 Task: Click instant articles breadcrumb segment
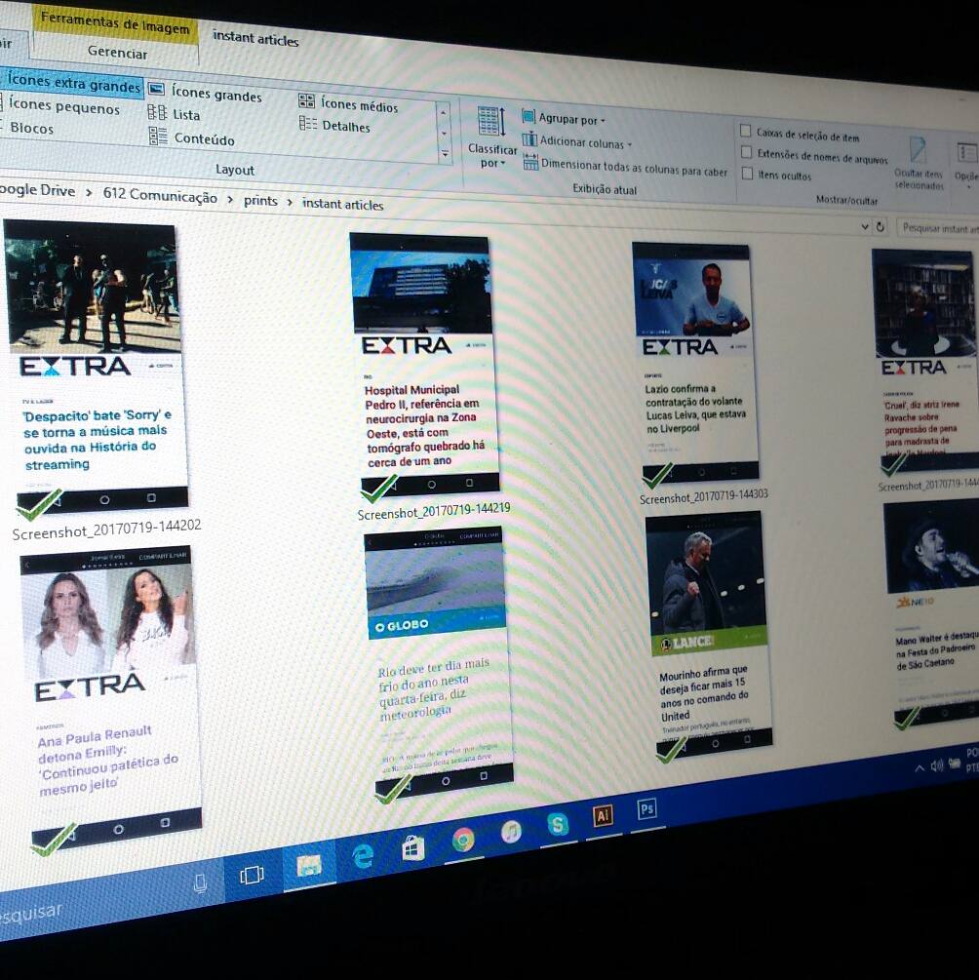click(x=342, y=204)
